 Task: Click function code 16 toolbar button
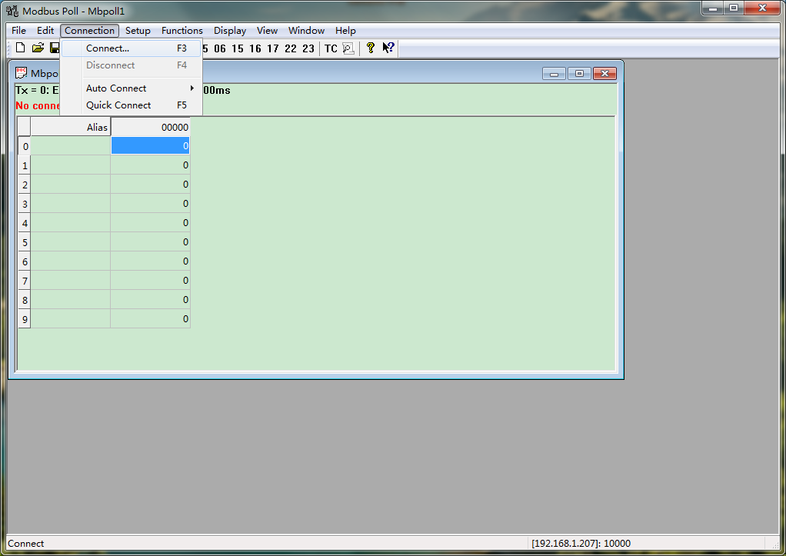255,48
